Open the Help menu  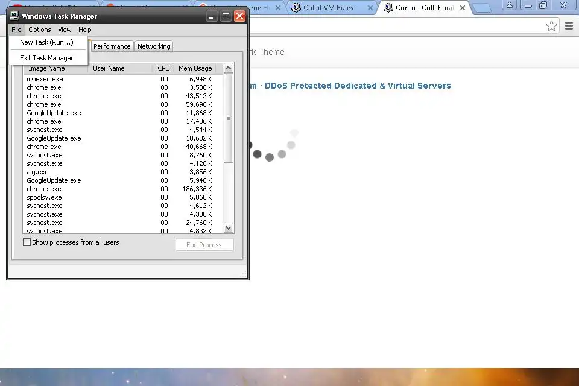[x=84, y=30]
